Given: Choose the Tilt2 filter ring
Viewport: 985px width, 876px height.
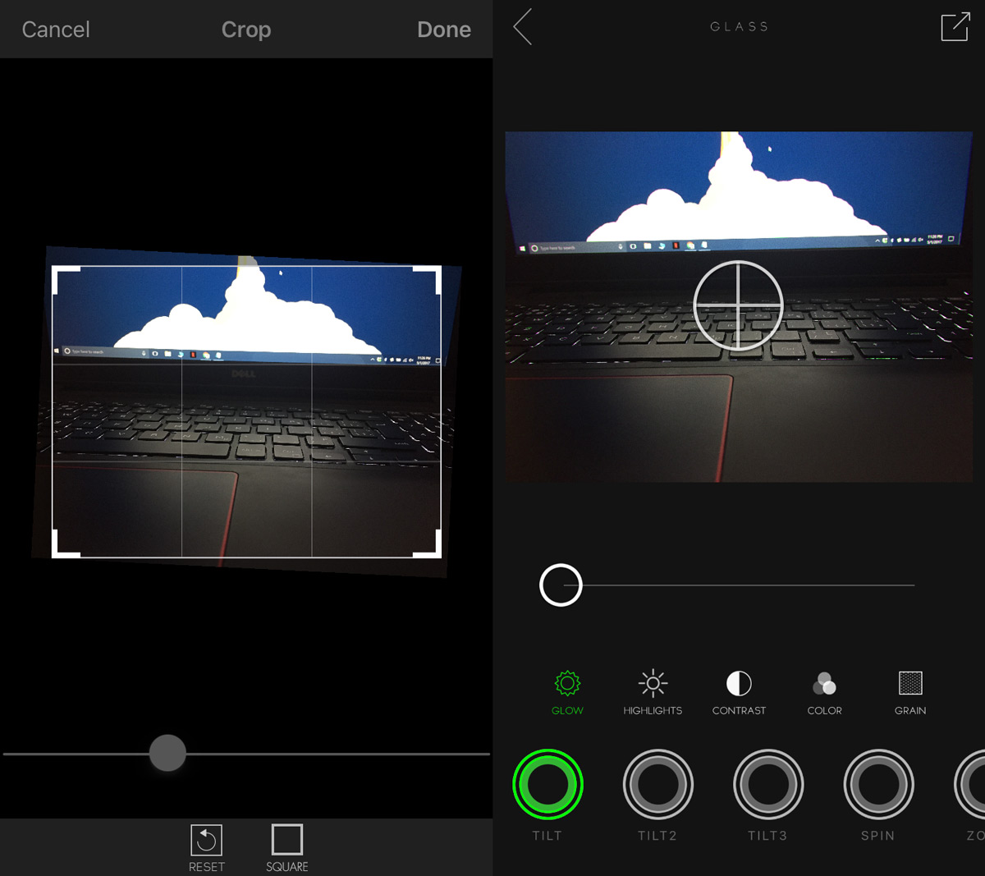Looking at the screenshot, I should (x=657, y=784).
